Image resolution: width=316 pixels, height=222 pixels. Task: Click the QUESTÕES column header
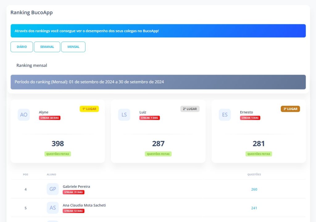pyautogui.click(x=254, y=175)
